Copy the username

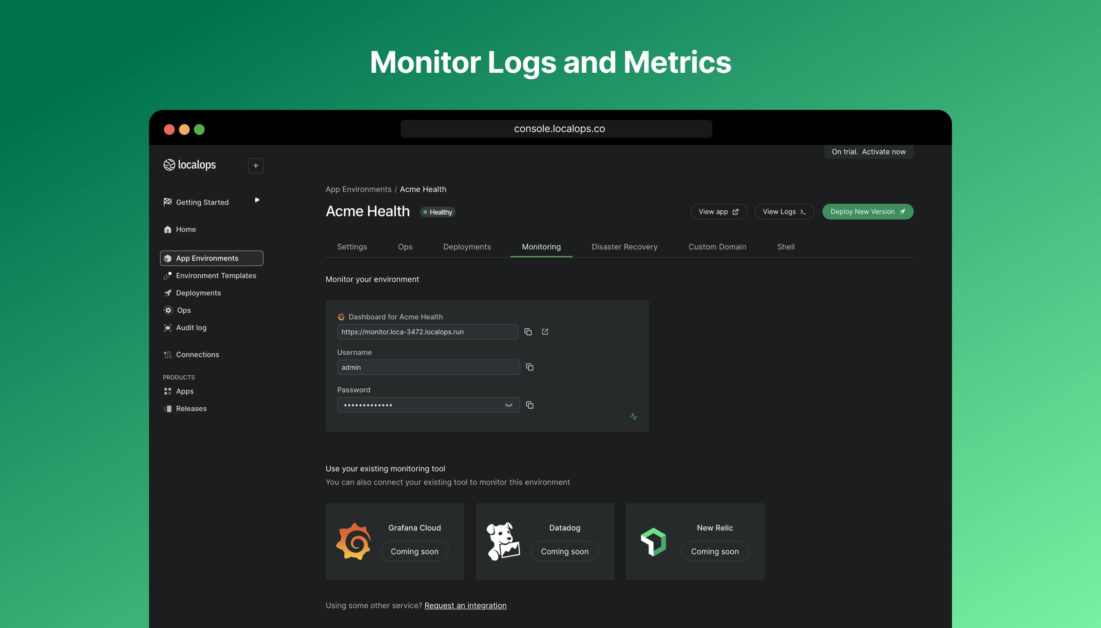[x=529, y=368]
